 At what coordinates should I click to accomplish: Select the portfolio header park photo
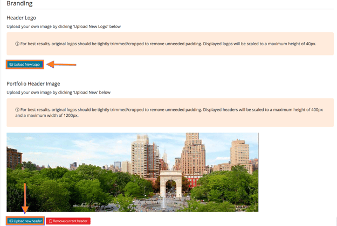point(132,172)
